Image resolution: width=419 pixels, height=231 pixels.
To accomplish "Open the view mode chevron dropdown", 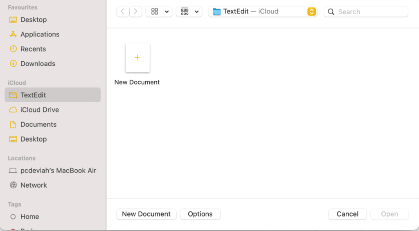I will [167, 11].
